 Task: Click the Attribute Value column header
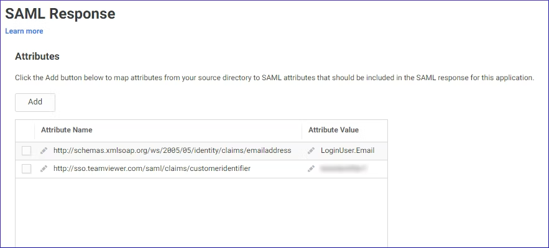(x=333, y=130)
